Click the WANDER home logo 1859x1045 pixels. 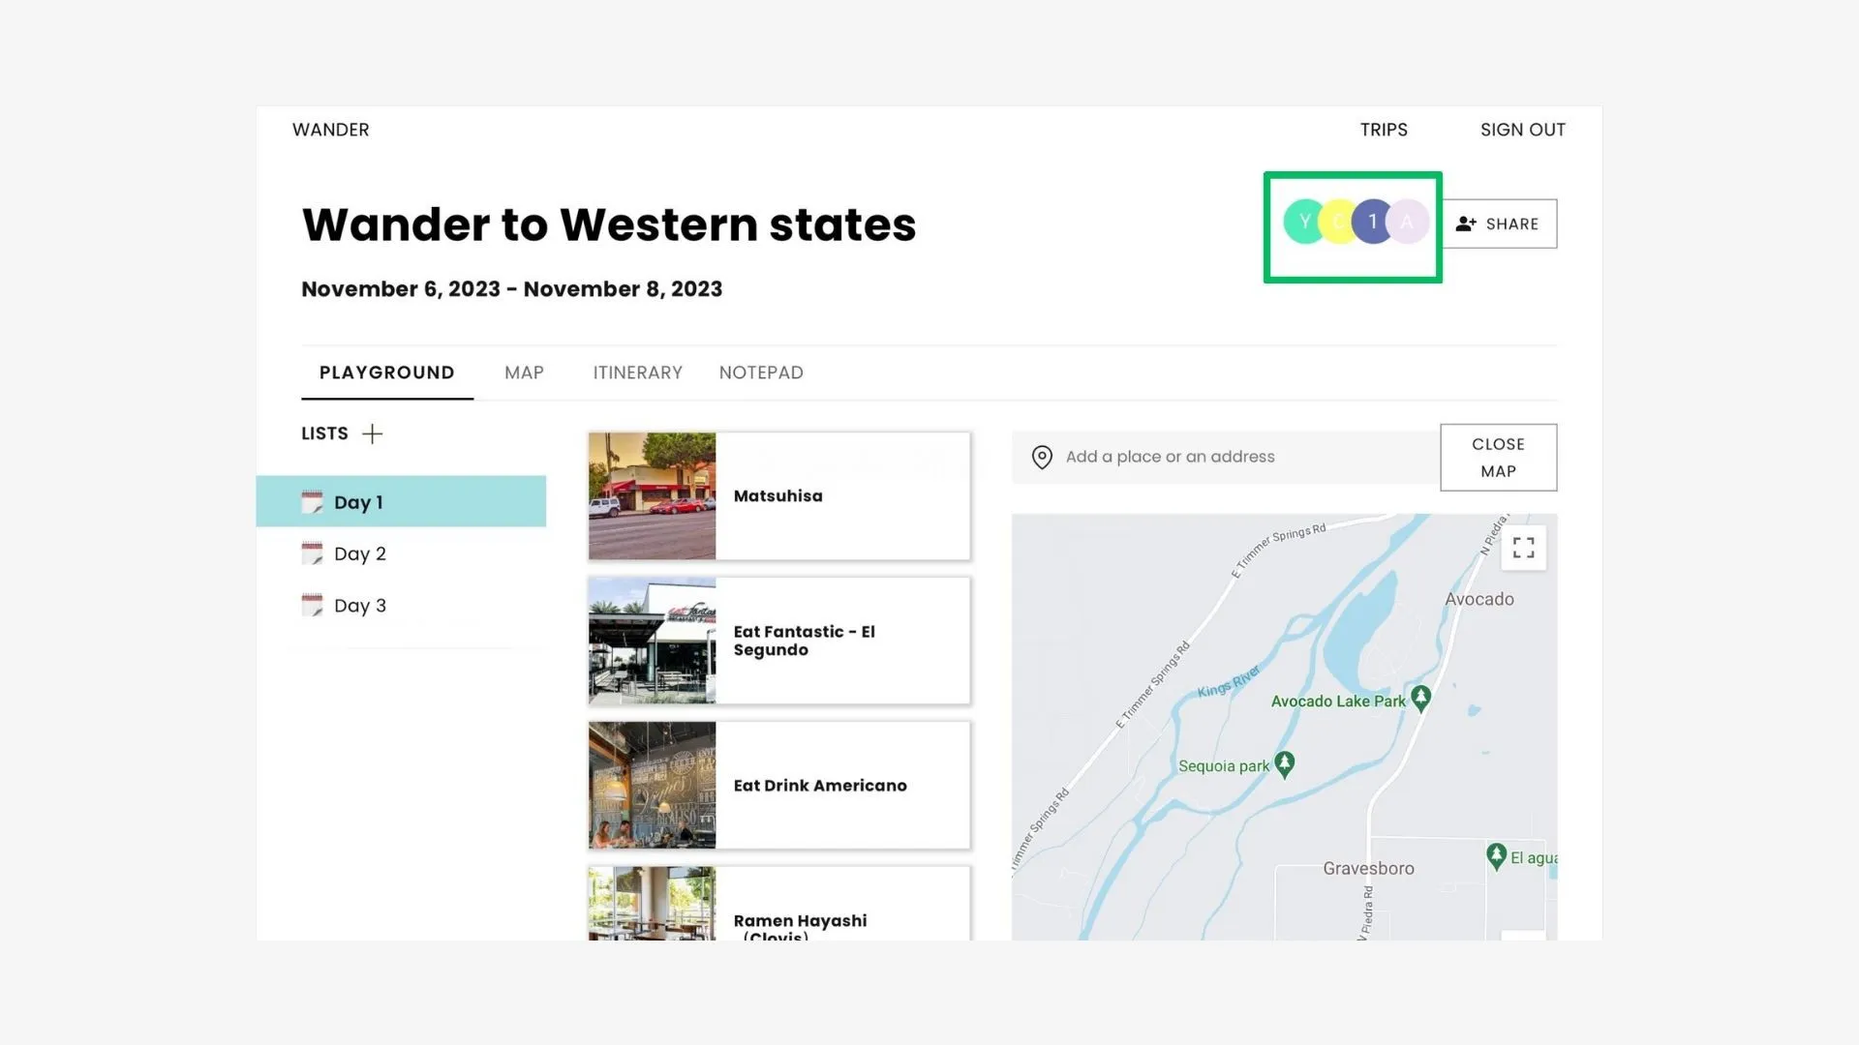[x=330, y=130]
